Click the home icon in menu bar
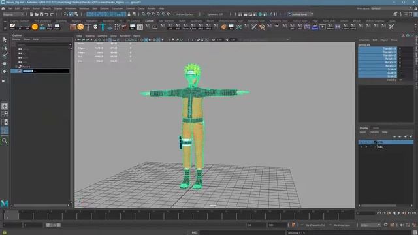418x235 pixels. pos(3,8)
